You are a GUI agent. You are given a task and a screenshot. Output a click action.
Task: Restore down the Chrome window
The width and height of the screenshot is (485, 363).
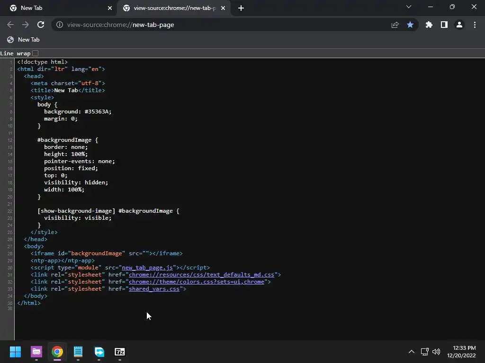[452, 7]
